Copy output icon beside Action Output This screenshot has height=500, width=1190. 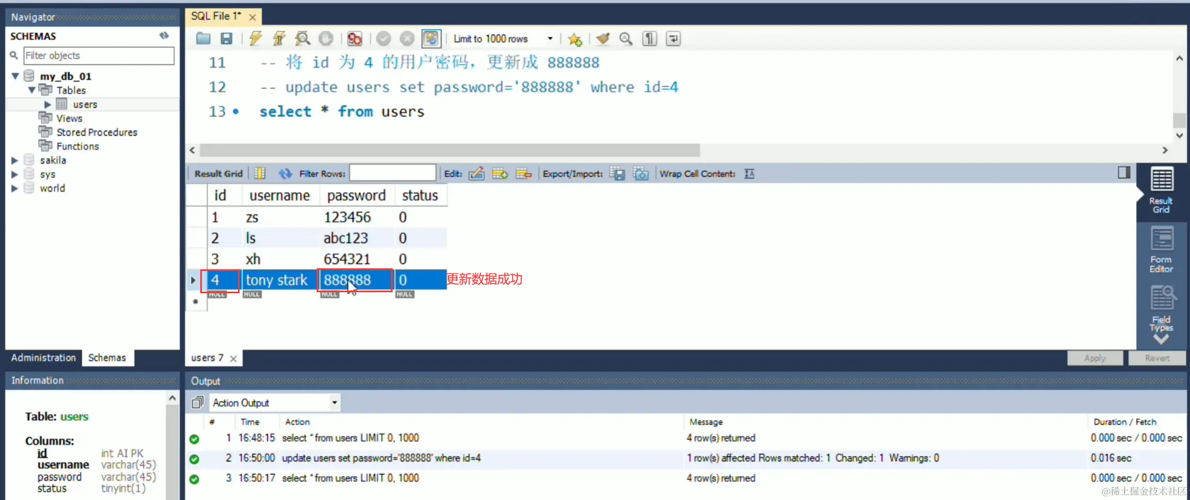point(198,403)
